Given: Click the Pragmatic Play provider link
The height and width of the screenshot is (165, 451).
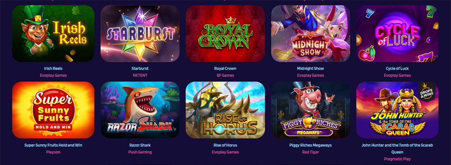Looking at the screenshot, I should click(397, 159).
